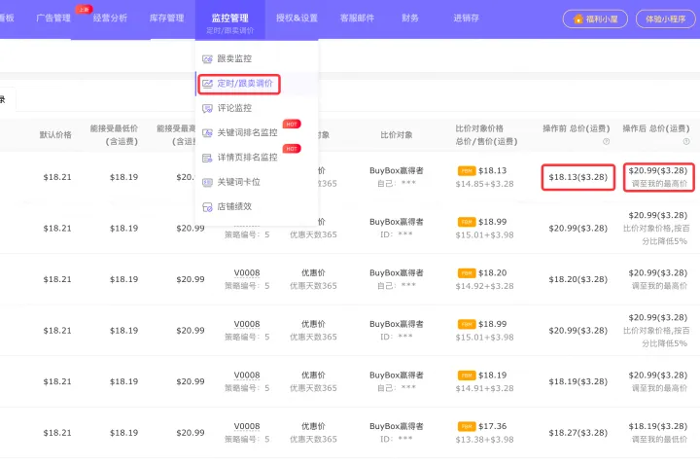Viewport: 700px width, 466px height.
Task: Open the 客服邮件 navigation tab
Action: tap(357, 18)
